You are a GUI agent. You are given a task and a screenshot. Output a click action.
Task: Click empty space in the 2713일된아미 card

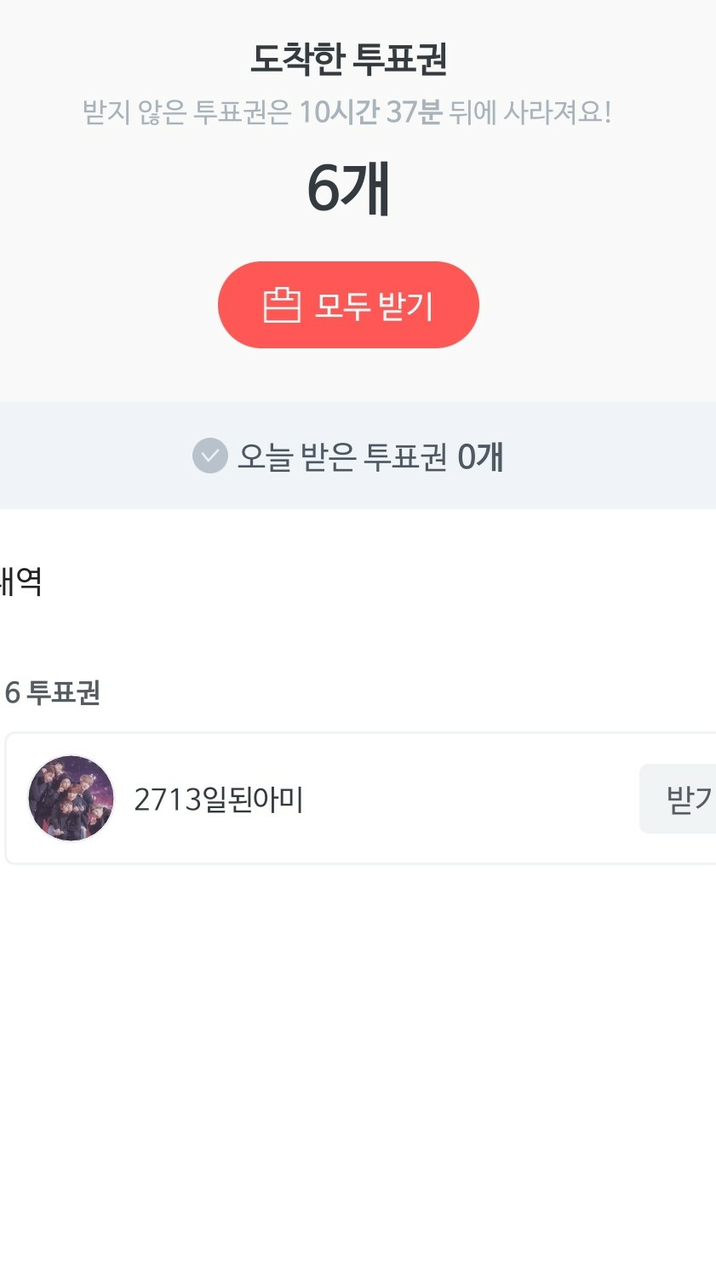click(x=468, y=799)
